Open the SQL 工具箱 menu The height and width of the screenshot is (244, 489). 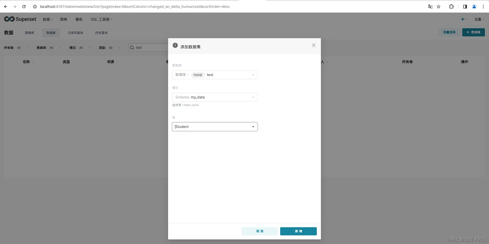101,19
